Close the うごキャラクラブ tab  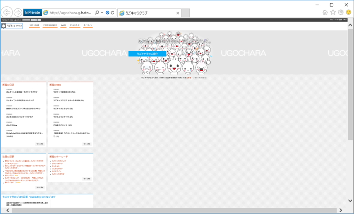(x=178, y=13)
